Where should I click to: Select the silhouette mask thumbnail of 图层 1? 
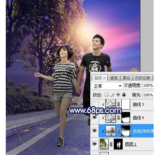118,144
